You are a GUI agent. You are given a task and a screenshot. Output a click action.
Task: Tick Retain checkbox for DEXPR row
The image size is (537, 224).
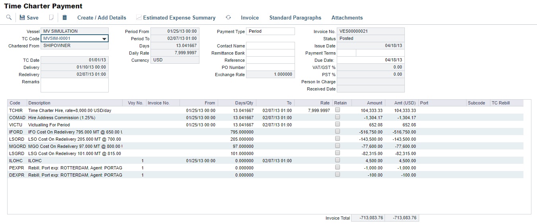pos(338,175)
